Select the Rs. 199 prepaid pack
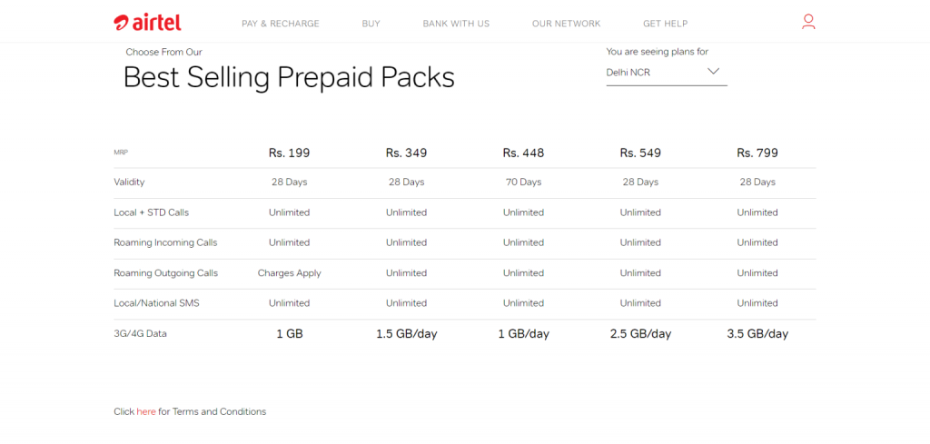Viewport: 930px width, 444px height. tap(289, 153)
